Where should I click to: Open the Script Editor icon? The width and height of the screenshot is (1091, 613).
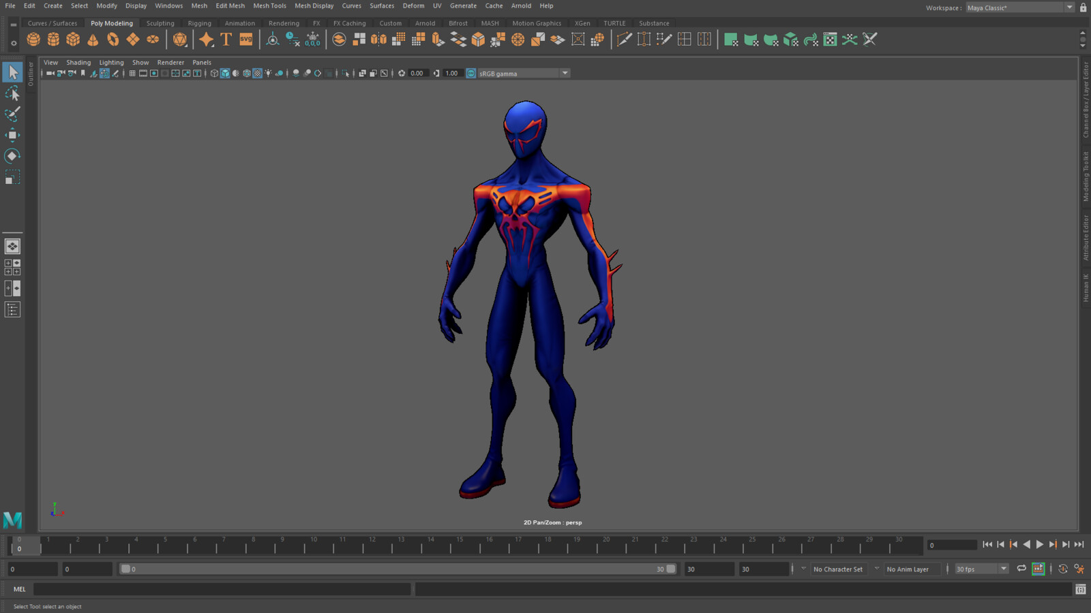1081,589
